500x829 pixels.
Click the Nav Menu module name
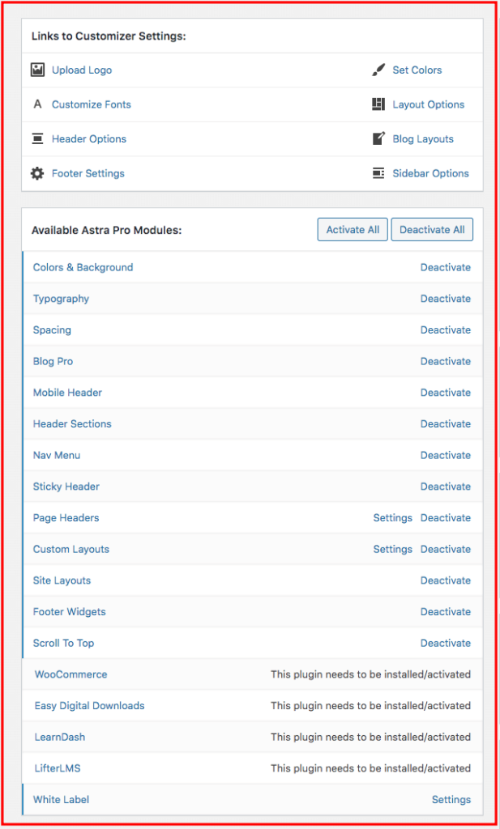pos(57,455)
